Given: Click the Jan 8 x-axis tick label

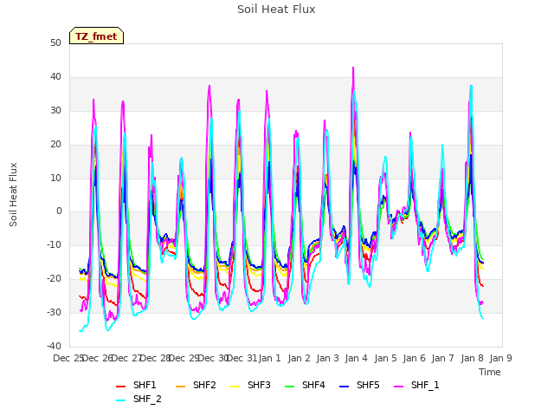Looking at the screenshot, I should pyautogui.click(x=473, y=358).
